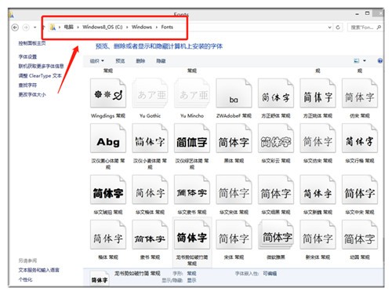Select the 华文楷体 font icon

pyautogui.click(x=150, y=190)
